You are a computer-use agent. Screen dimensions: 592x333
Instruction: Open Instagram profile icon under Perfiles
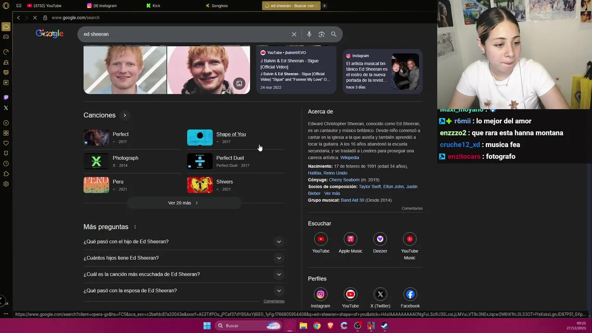coord(321,294)
